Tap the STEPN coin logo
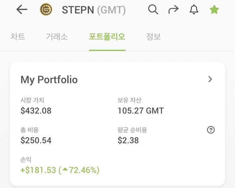 point(46,10)
